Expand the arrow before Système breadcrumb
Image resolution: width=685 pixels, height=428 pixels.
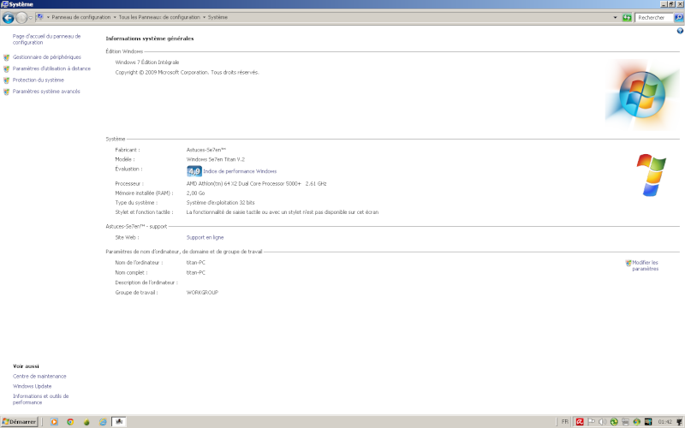[x=204, y=17]
